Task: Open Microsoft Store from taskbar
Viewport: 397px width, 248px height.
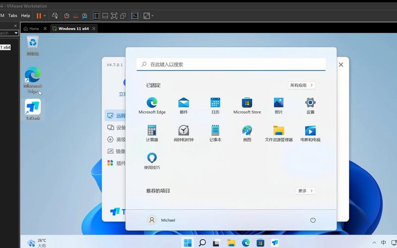Action: click(260, 243)
